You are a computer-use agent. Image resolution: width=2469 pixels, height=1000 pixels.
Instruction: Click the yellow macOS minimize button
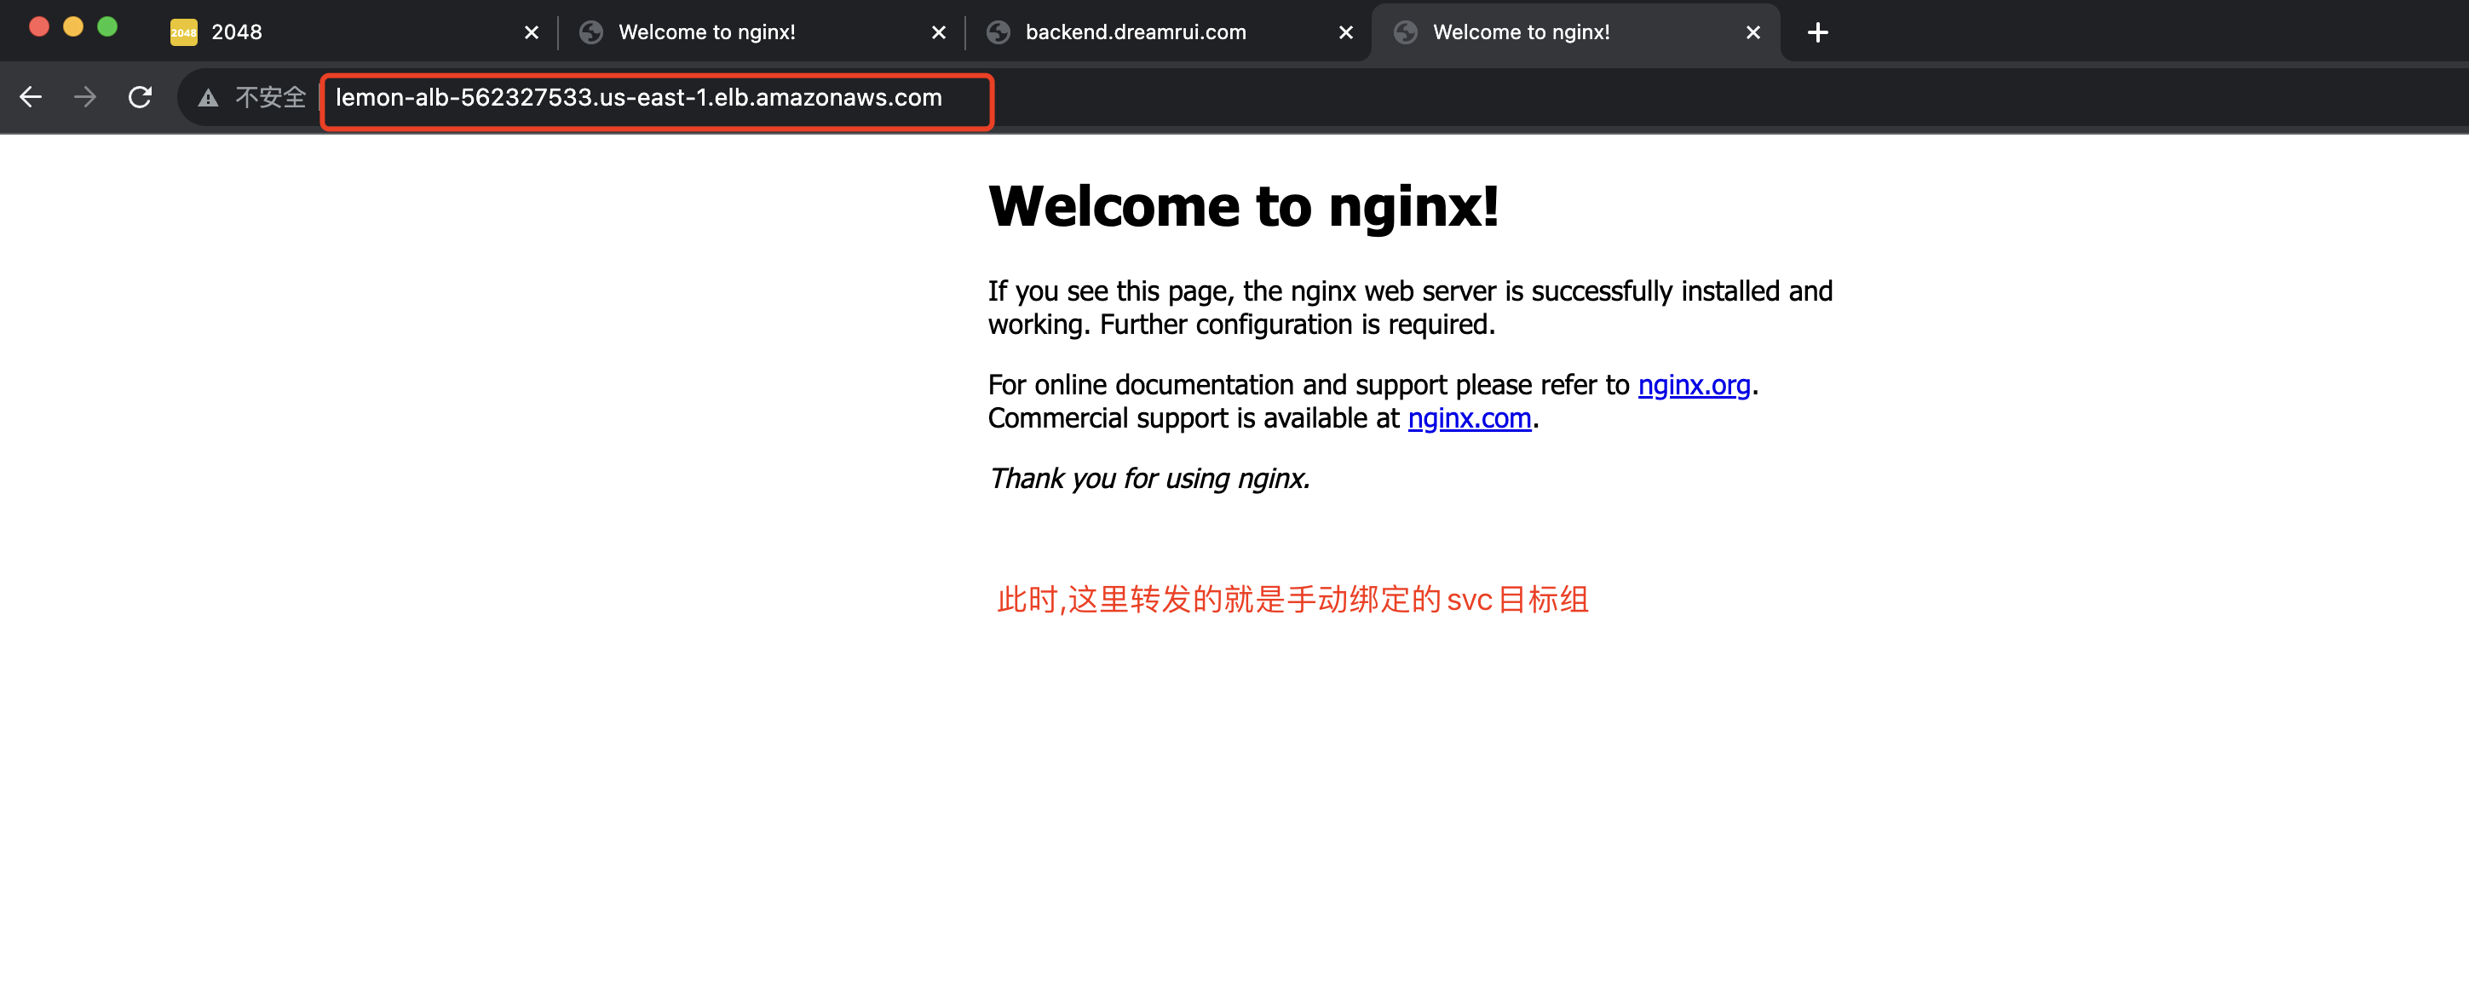click(x=73, y=26)
